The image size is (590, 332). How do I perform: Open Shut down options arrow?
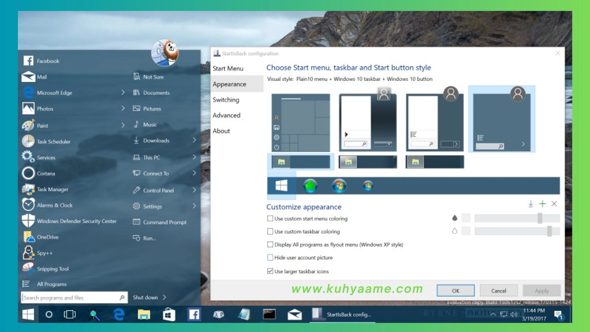164,297
